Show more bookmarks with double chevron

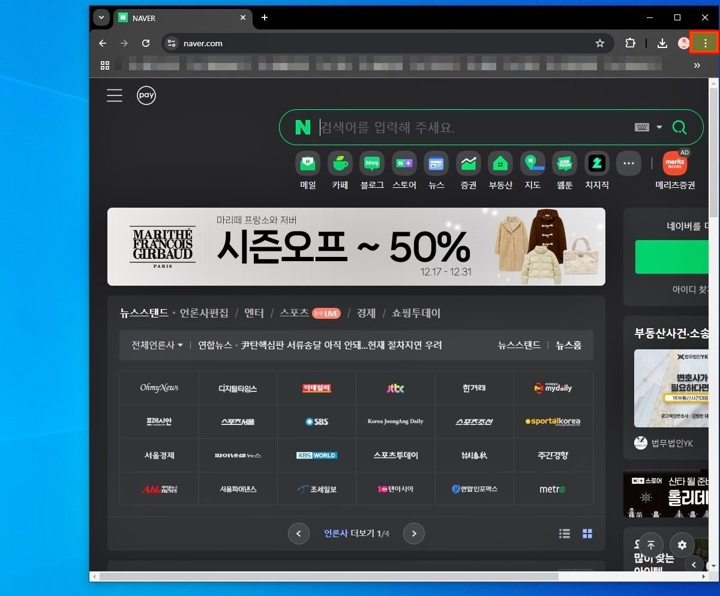pos(697,65)
